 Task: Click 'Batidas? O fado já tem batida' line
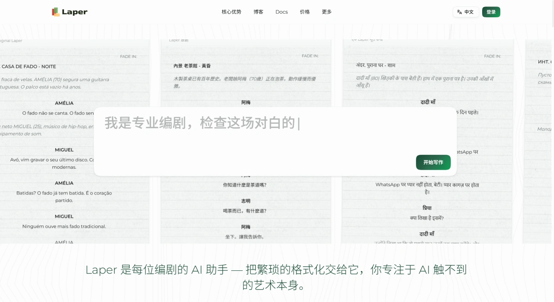pos(64,196)
